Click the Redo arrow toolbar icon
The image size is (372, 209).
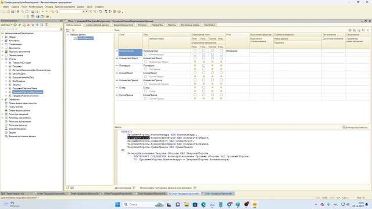(47, 12)
